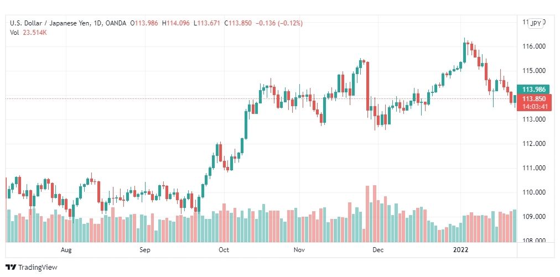
Task: Click the dotted current-price line
Action: pyautogui.click(x=261, y=98)
